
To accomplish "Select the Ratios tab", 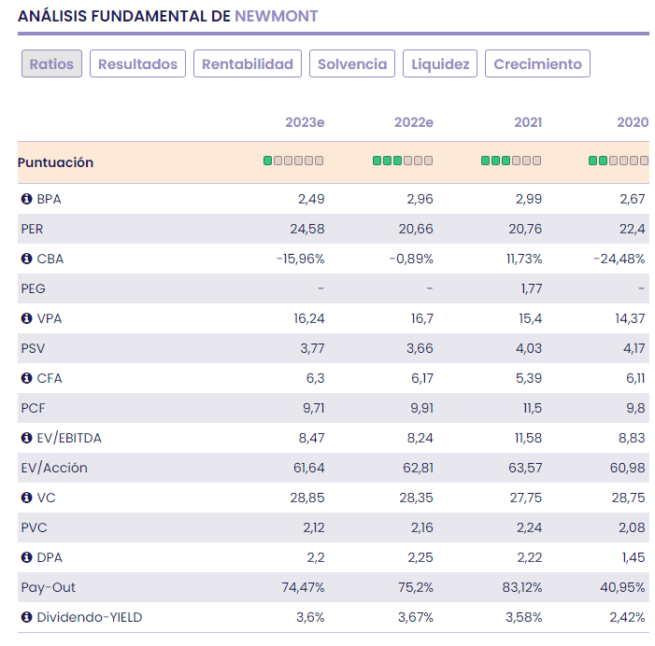I will [52, 63].
